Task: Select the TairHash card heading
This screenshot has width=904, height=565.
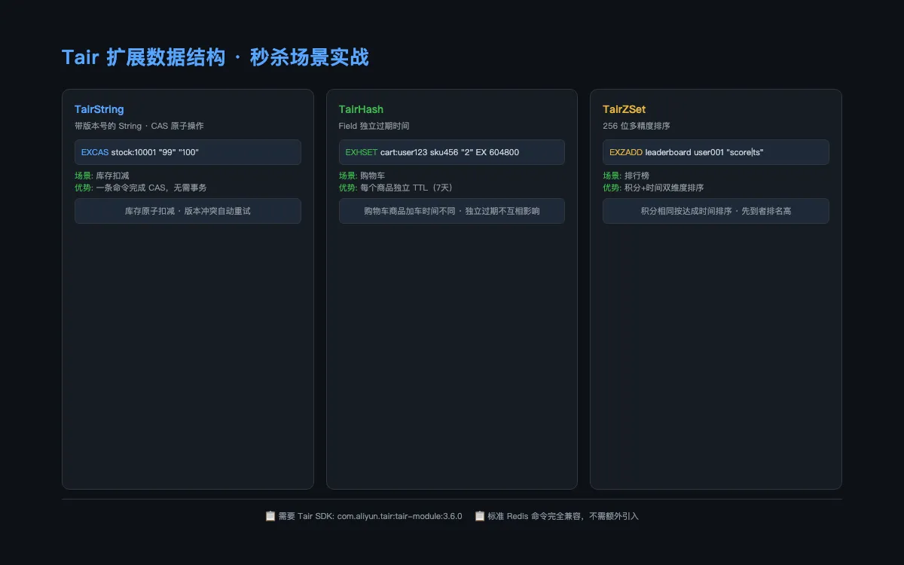Action: (x=361, y=110)
